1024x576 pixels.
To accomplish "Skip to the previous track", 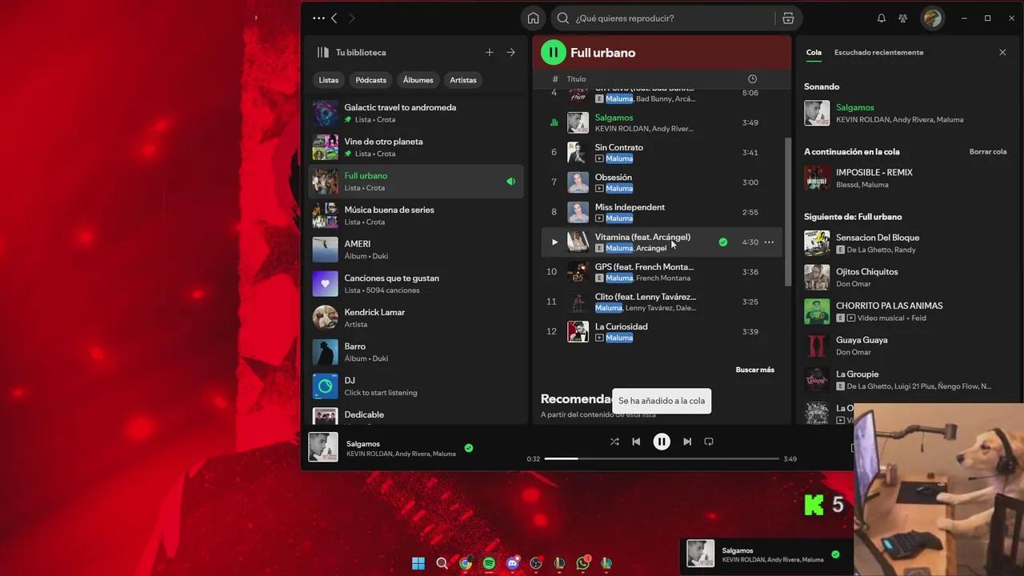I will (x=636, y=442).
